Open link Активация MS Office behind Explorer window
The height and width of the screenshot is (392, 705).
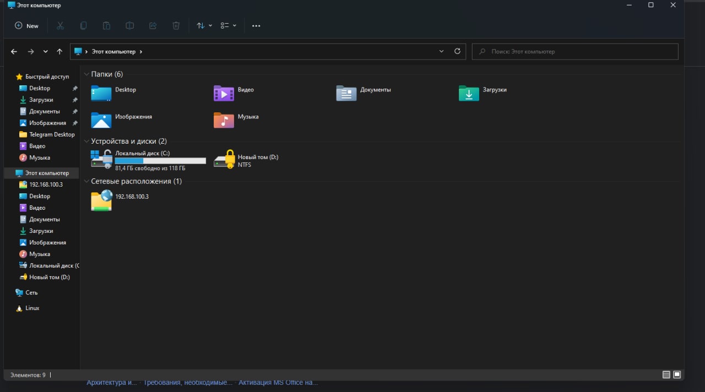click(278, 383)
